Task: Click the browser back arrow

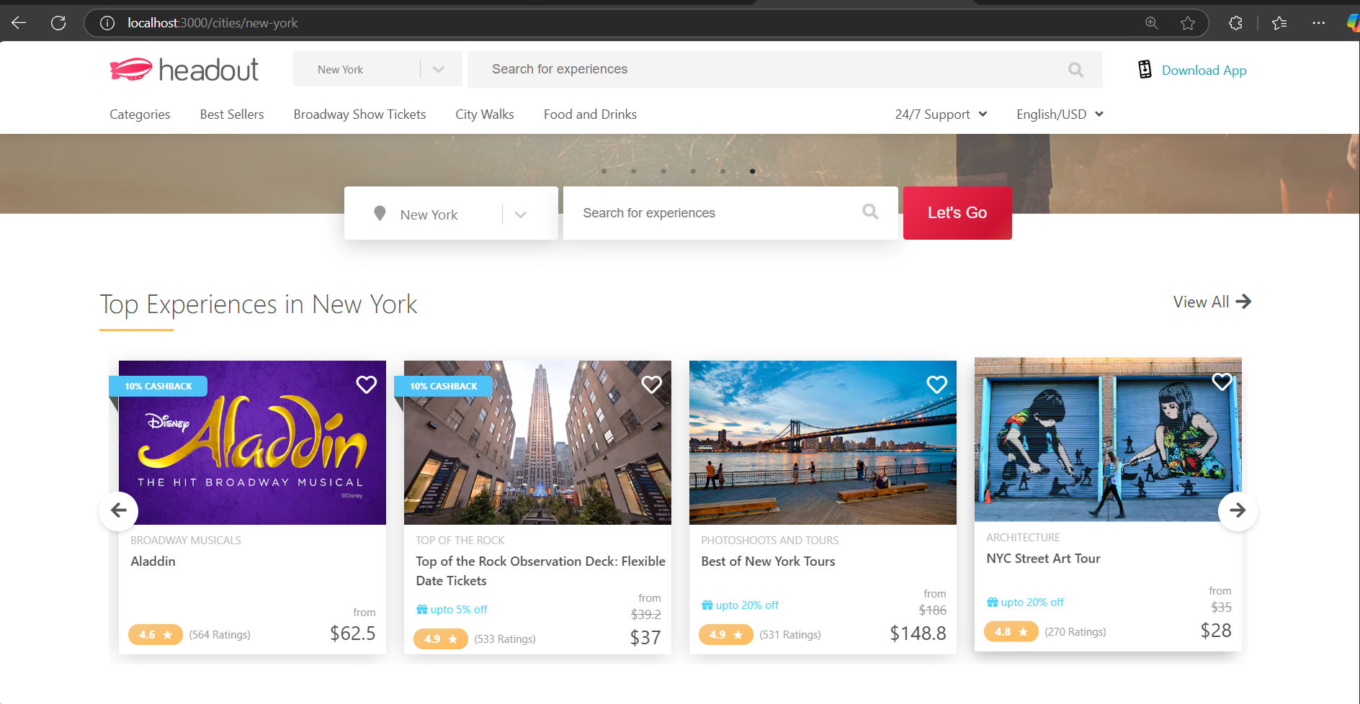Action: click(x=19, y=23)
